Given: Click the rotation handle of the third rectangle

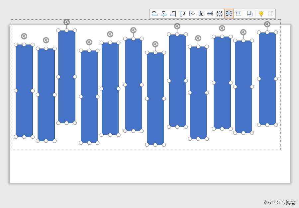Looking at the screenshot, I should point(66,22).
